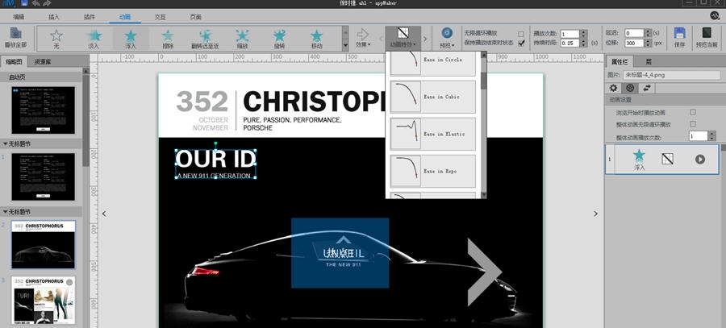Open the gear settings tab in properties
This screenshot has width=726, height=328.
614,87
